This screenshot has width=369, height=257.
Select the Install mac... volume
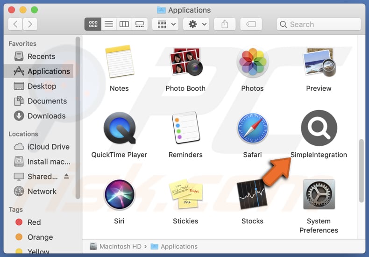tap(39, 162)
